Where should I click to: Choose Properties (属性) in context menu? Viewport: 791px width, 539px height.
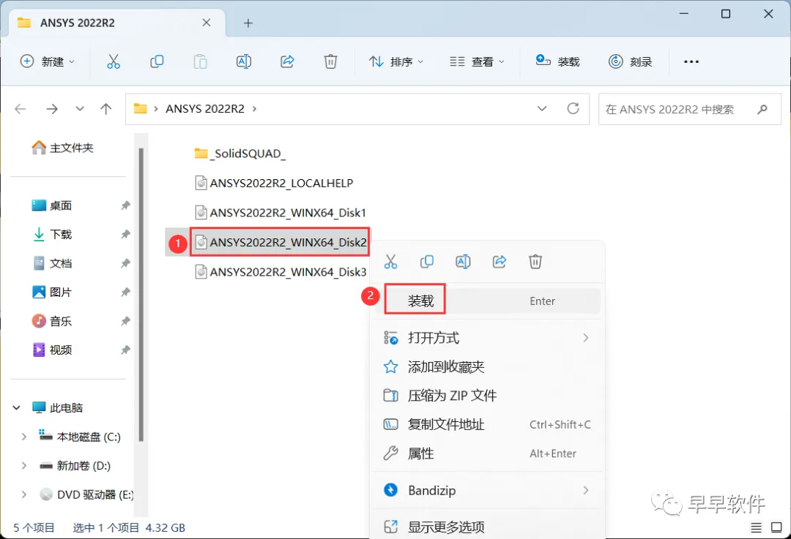pyautogui.click(x=487, y=453)
